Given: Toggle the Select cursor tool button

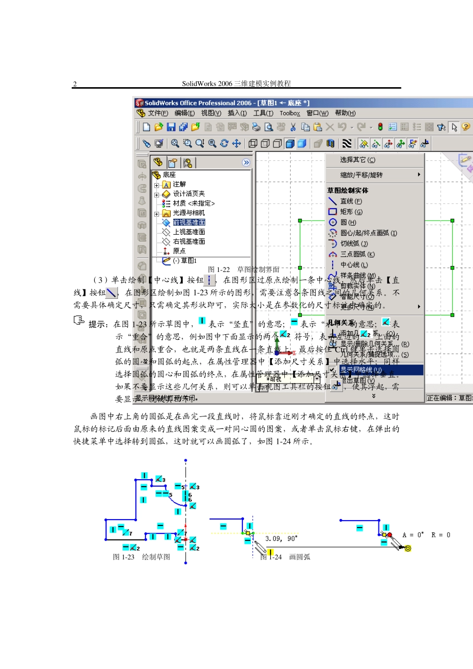Looking at the screenshot, I should pyautogui.click(x=454, y=127).
